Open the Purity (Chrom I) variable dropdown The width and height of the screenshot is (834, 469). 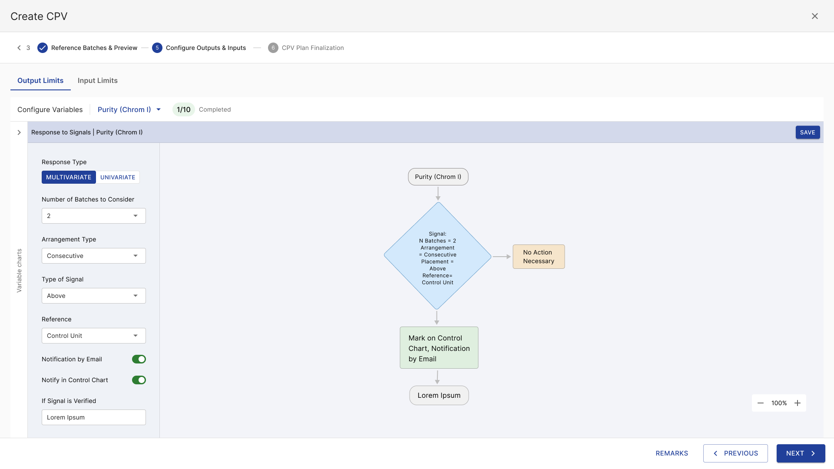point(129,109)
